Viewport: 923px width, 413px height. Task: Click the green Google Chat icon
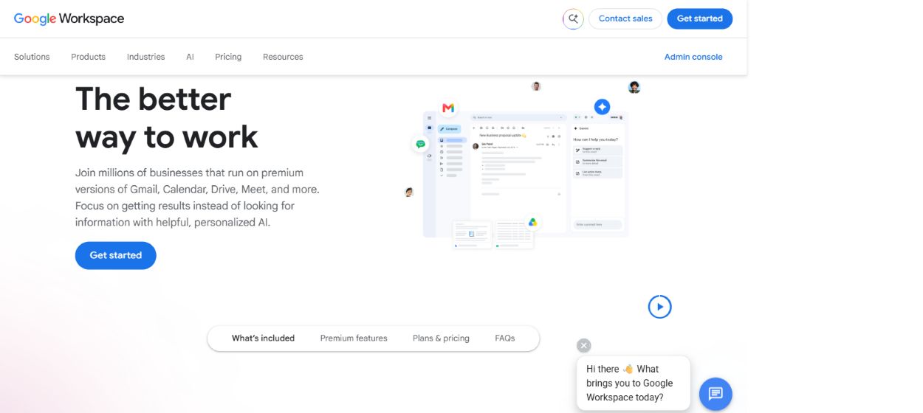(x=420, y=144)
